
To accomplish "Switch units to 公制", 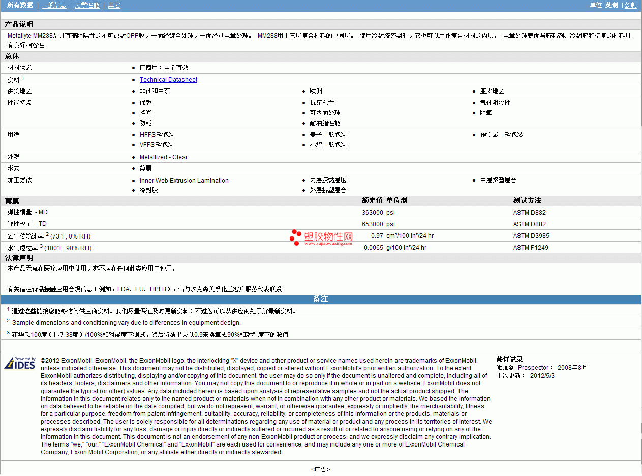I will [x=631, y=5].
